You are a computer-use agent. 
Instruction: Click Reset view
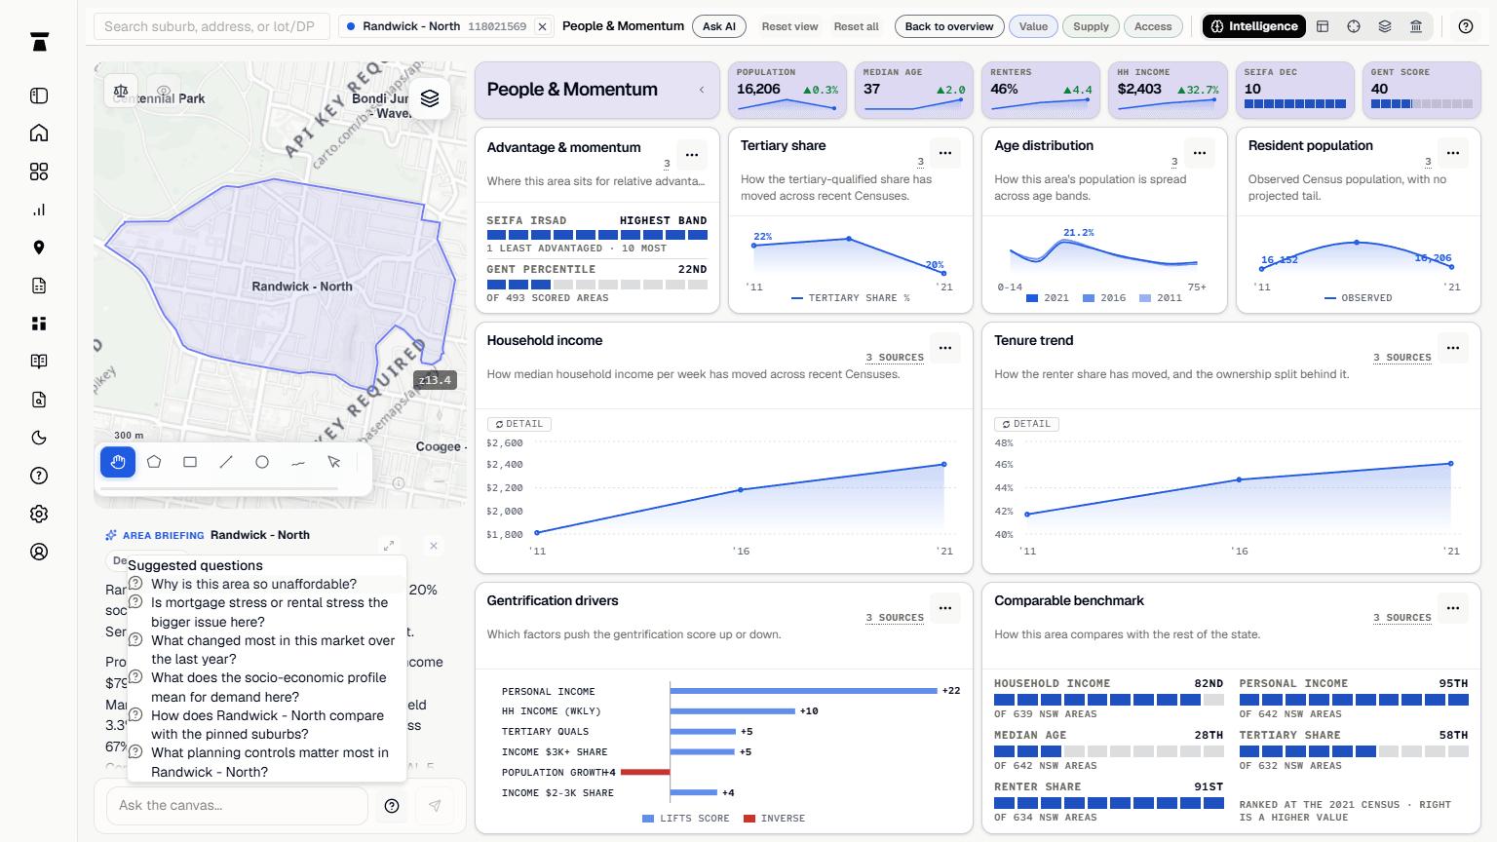tap(789, 26)
